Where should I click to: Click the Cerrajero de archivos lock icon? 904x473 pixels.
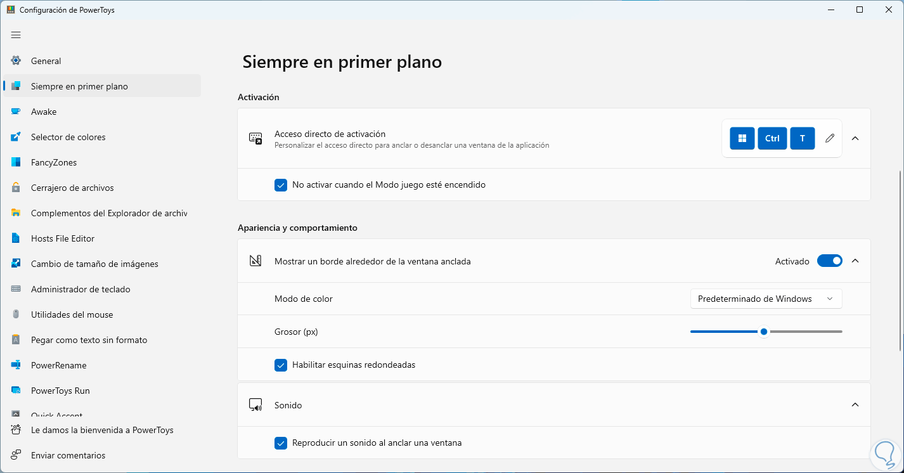16,188
